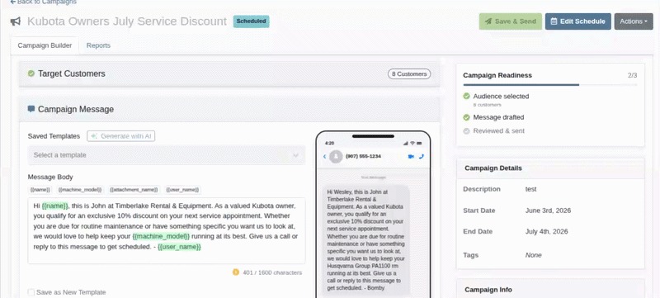Click the Campaign Message chat bubble icon
This screenshot has height=298, width=660.
[x=31, y=109]
